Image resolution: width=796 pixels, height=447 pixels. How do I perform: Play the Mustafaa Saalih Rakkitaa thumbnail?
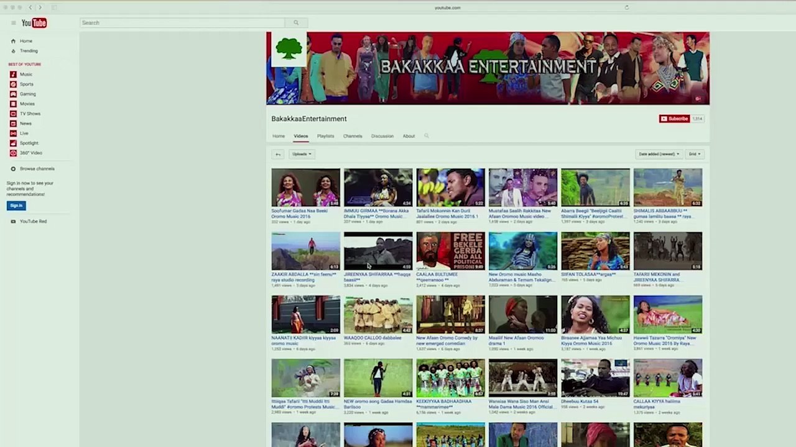pos(523,187)
